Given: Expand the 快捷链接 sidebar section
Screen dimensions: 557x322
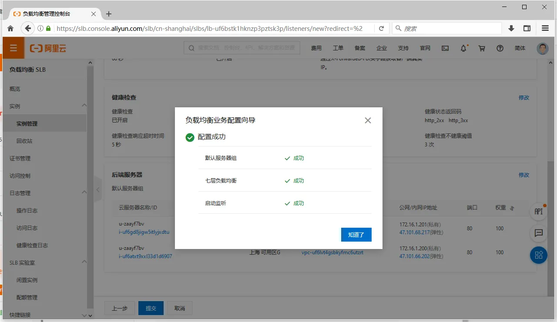Looking at the screenshot, I should tap(84, 315).
